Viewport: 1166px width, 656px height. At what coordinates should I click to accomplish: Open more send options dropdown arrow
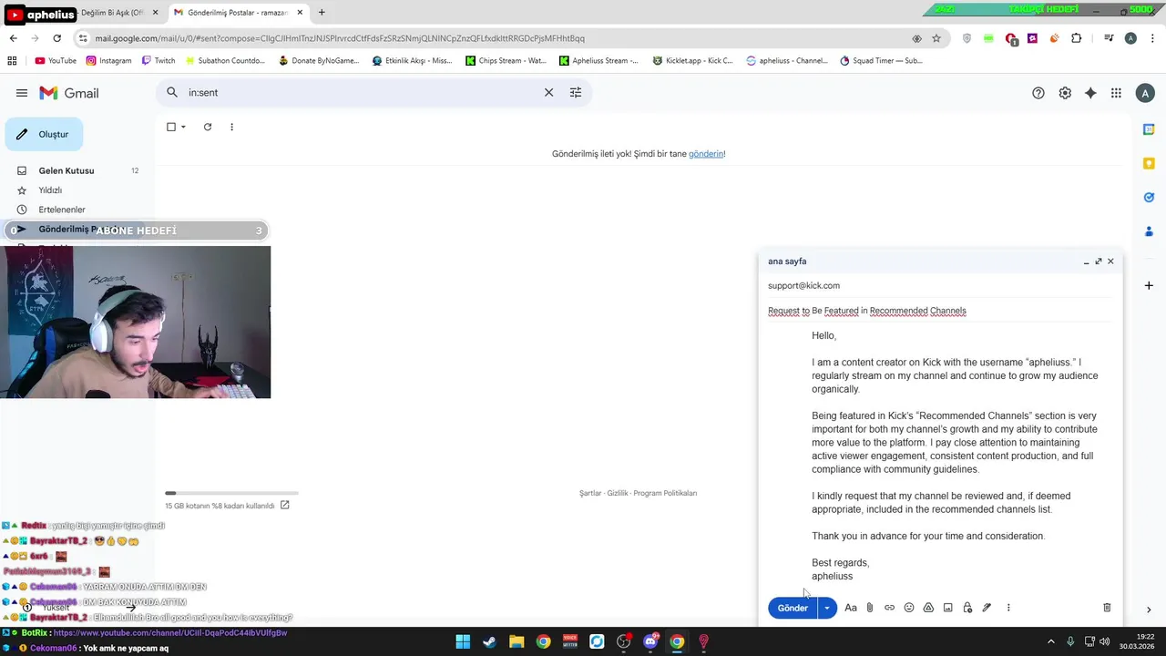pyautogui.click(x=827, y=608)
